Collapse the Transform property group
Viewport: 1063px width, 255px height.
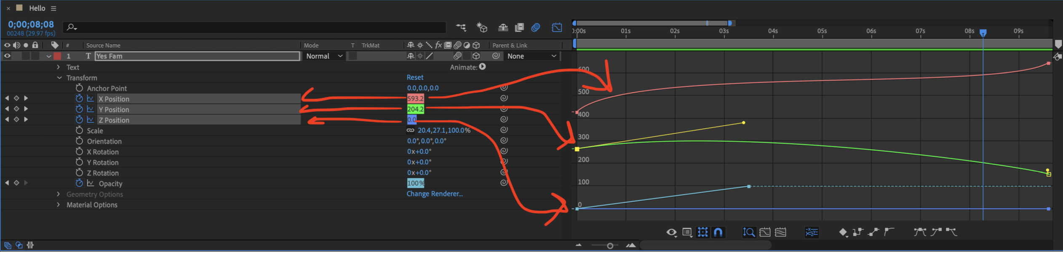pos(59,78)
